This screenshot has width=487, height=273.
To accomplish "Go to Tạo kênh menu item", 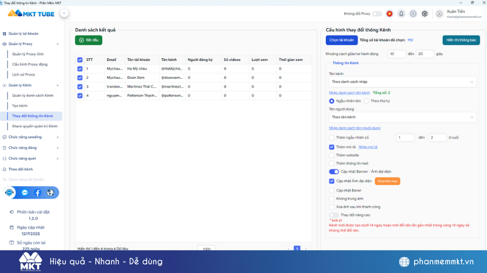I will 20,106.
